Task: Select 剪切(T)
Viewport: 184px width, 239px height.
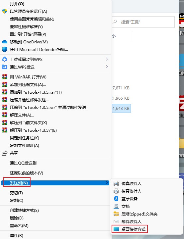Action: point(16,193)
